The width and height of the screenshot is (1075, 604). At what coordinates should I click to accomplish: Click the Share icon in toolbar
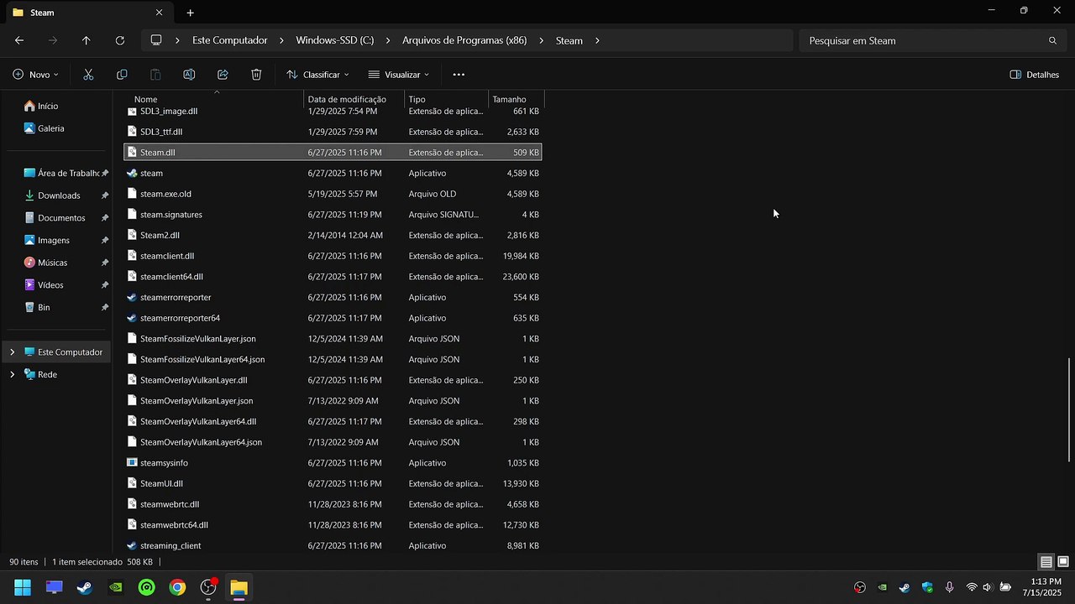point(223,75)
